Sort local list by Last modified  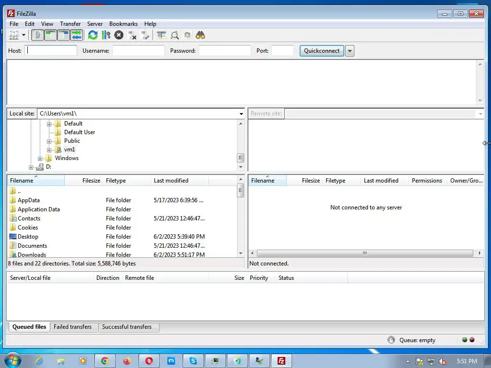179,181
